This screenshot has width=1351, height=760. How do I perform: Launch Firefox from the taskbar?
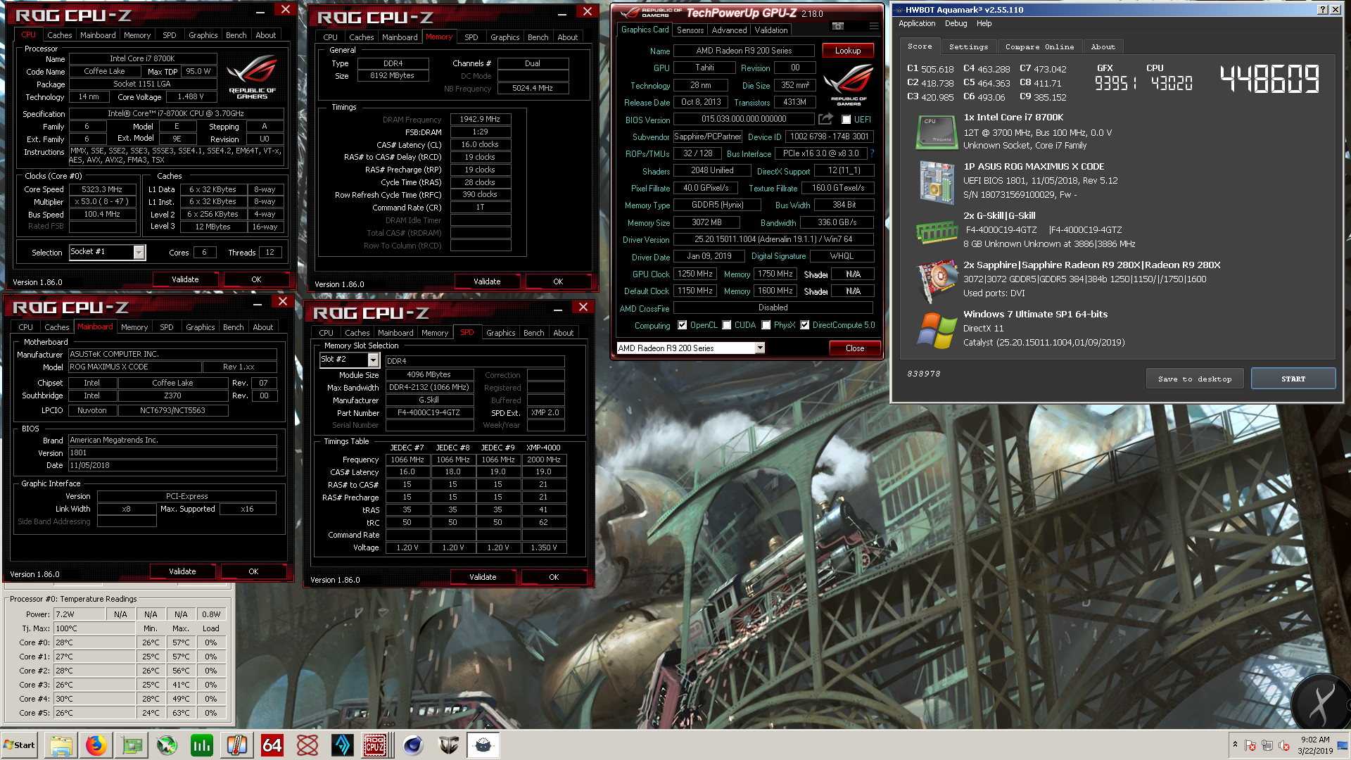click(96, 745)
